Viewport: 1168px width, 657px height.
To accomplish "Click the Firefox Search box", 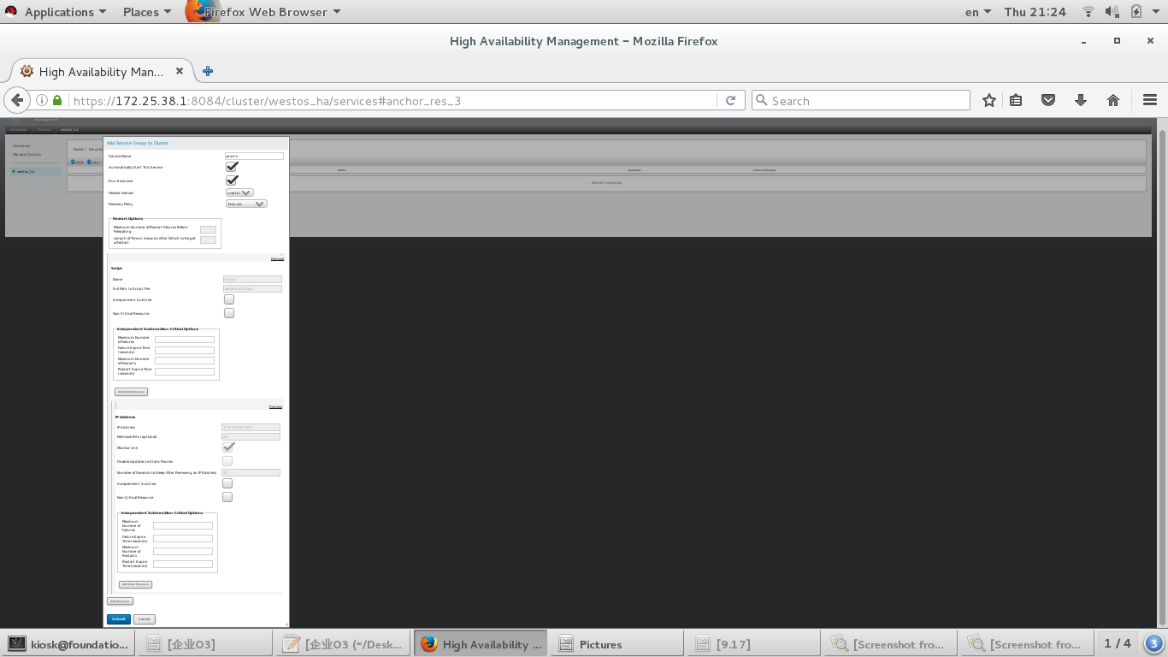I will 861,100.
